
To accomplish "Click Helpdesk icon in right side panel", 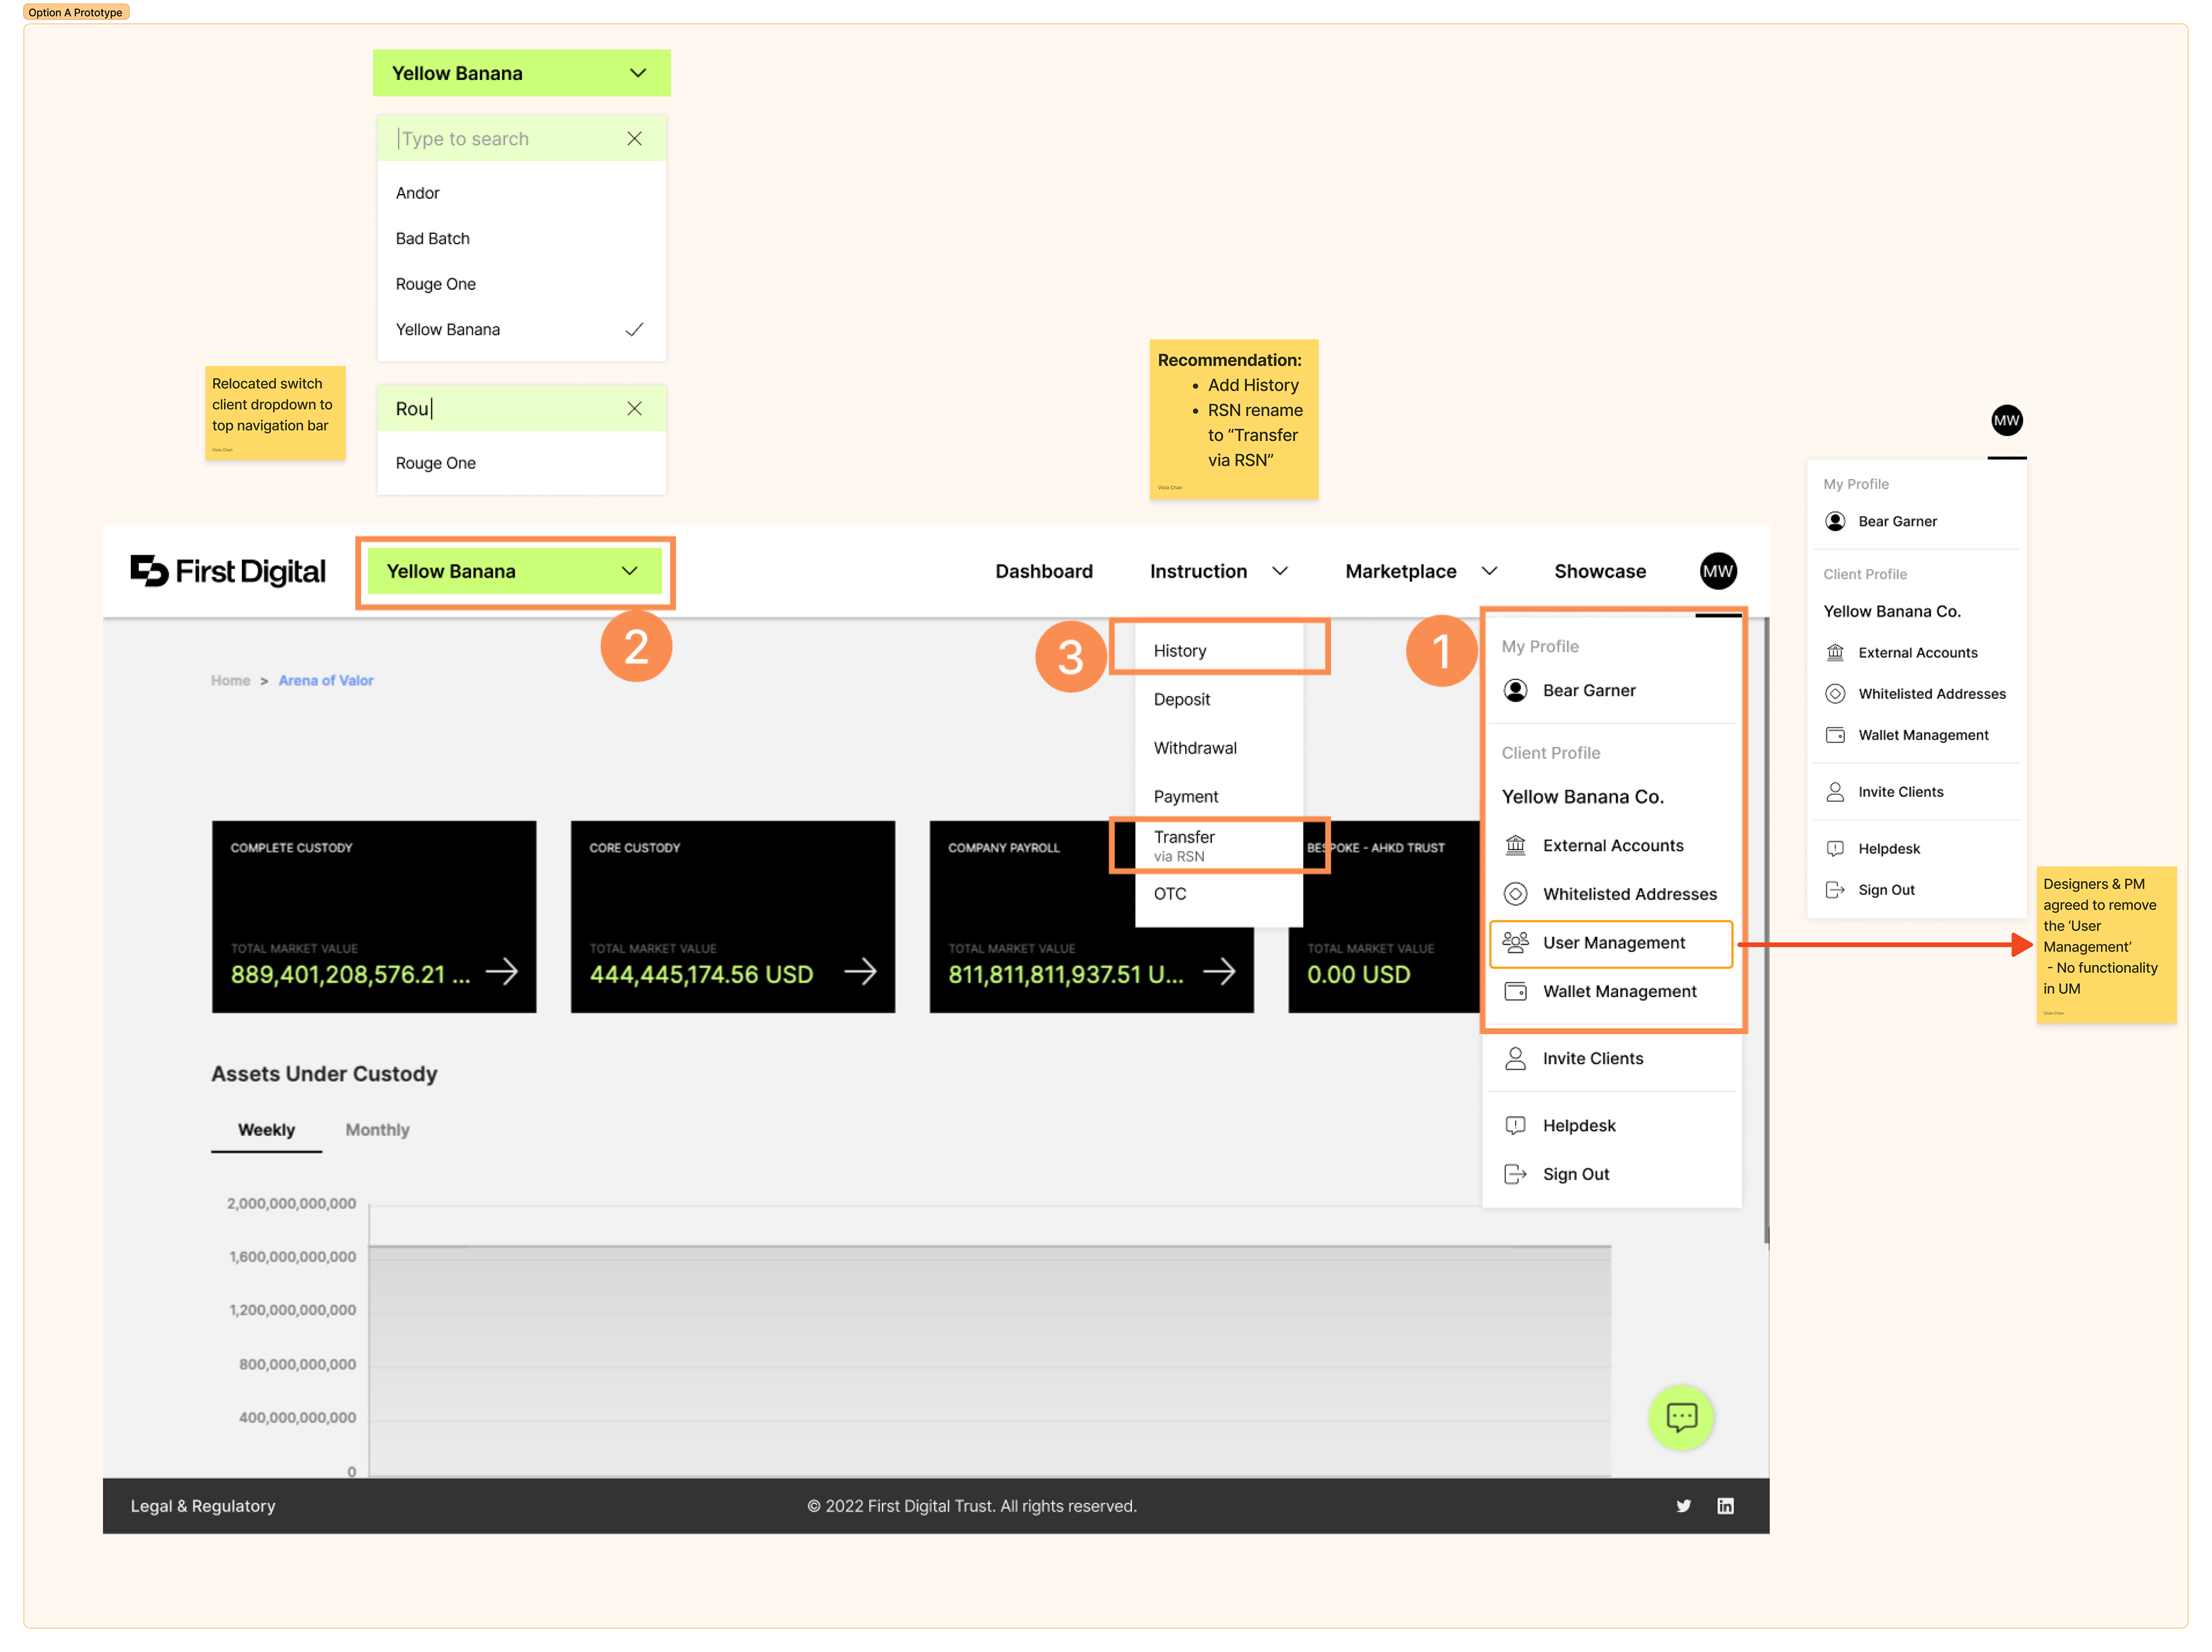I will tap(1835, 848).
